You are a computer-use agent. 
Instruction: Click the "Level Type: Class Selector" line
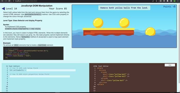pyautogui.click(x=23, y=20)
